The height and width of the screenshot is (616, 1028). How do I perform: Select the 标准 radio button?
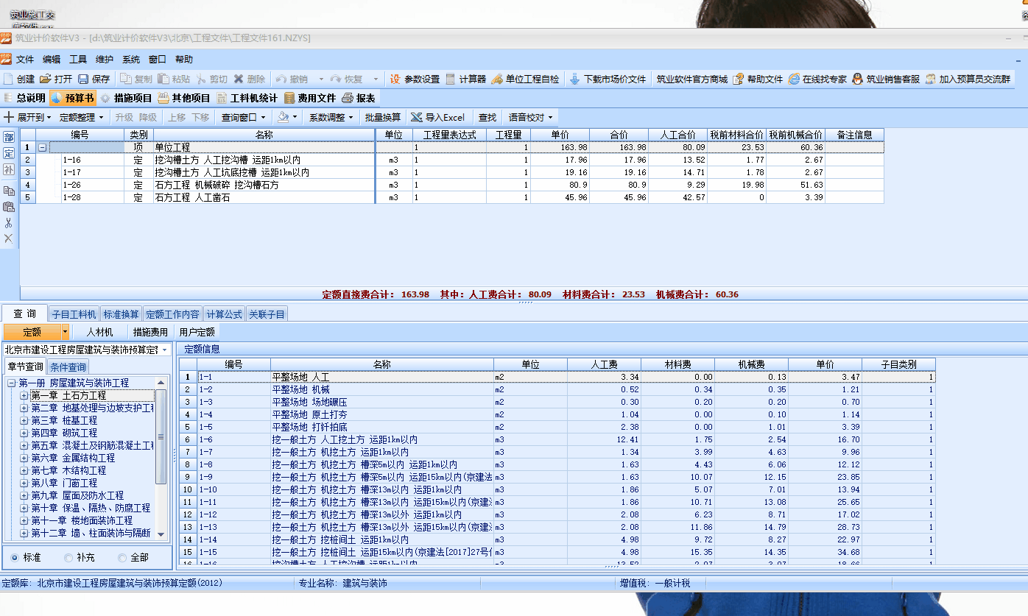coord(15,558)
